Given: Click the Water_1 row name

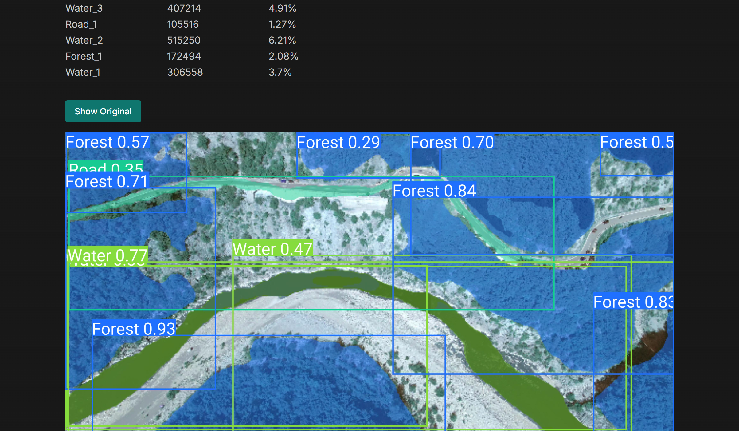Looking at the screenshot, I should (x=83, y=72).
